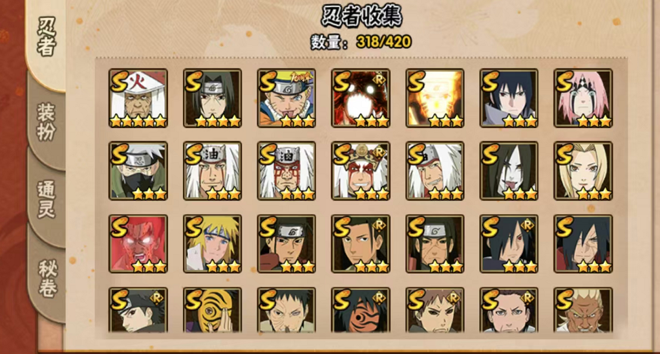
Task: Choose the spiky blonde ninja with blue headband
Action: coord(212,243)
